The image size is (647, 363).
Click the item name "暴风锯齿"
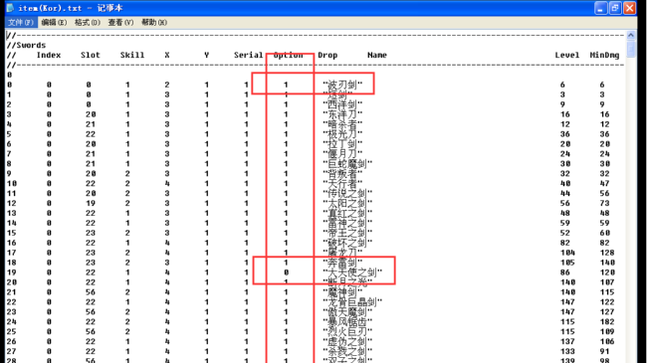(x=347, y=322)
